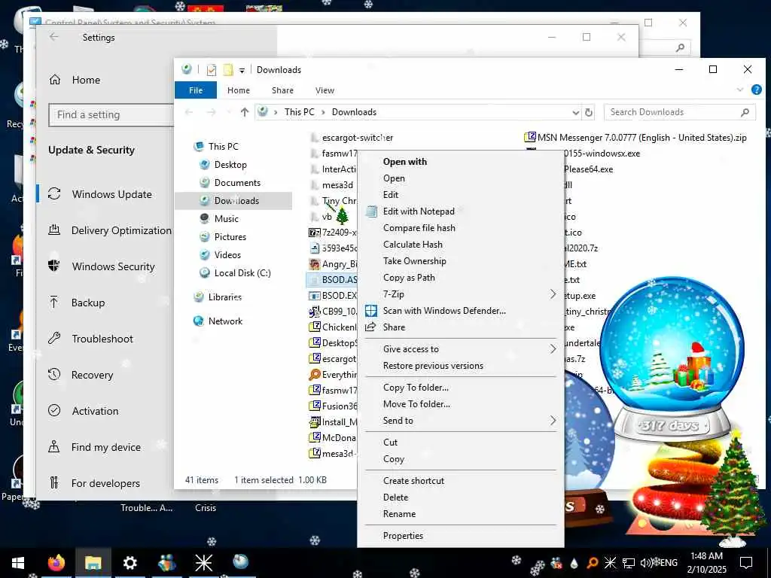Image resolution: width=771 pixels, height=578 pixels.
Task: Click the taskbar clock 1:48 AM
Action: pos(706,563)
